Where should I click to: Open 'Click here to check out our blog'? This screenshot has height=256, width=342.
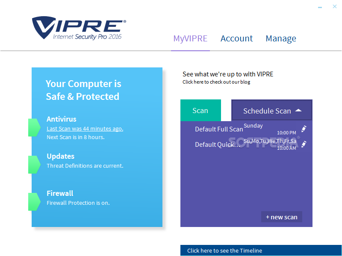click(x=216, y=82)
